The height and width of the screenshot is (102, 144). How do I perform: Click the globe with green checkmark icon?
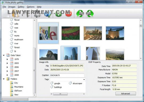click(x=48, y=14)
